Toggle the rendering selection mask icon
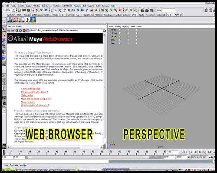The height and width of the screenshot is (173, 217). (x=82, y=10)
